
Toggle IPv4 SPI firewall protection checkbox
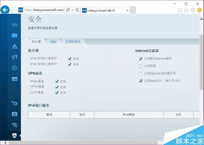pos(70,59)
